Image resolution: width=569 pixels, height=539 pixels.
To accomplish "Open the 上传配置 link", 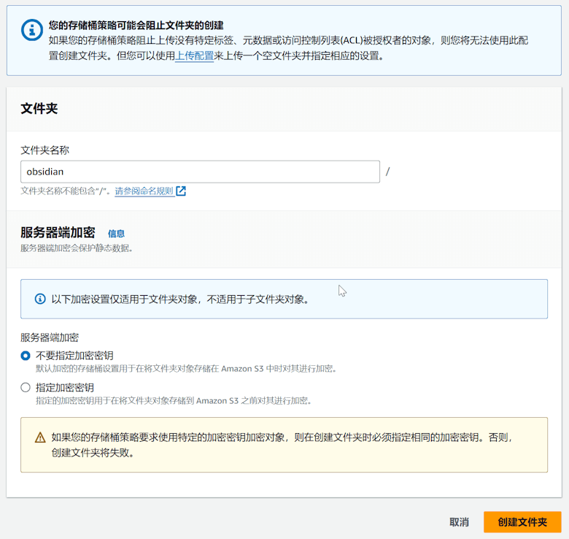I will point(194,56).
